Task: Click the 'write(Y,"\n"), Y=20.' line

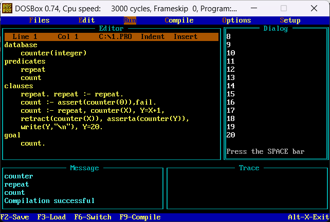Action: 62,127
